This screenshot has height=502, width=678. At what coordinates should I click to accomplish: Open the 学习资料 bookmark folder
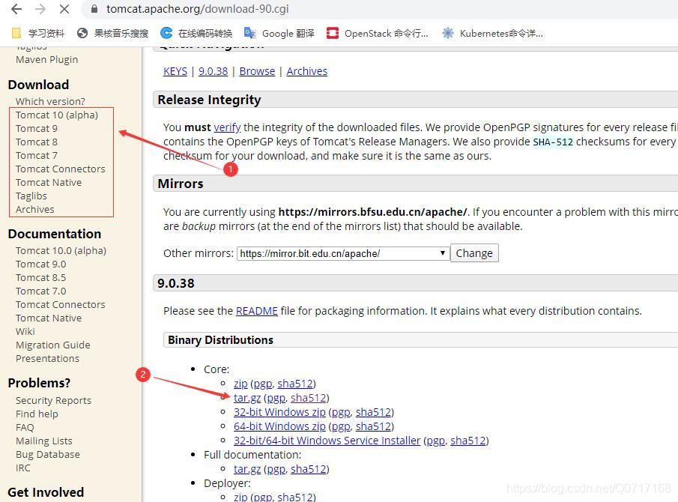38,33
